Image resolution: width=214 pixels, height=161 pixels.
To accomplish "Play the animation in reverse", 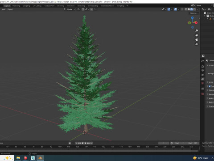I will (82, 143).
